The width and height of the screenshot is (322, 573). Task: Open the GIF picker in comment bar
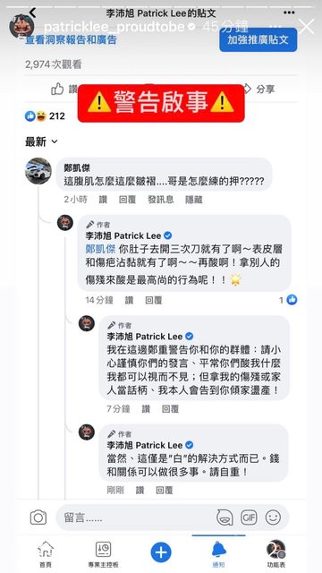point(249,517)
